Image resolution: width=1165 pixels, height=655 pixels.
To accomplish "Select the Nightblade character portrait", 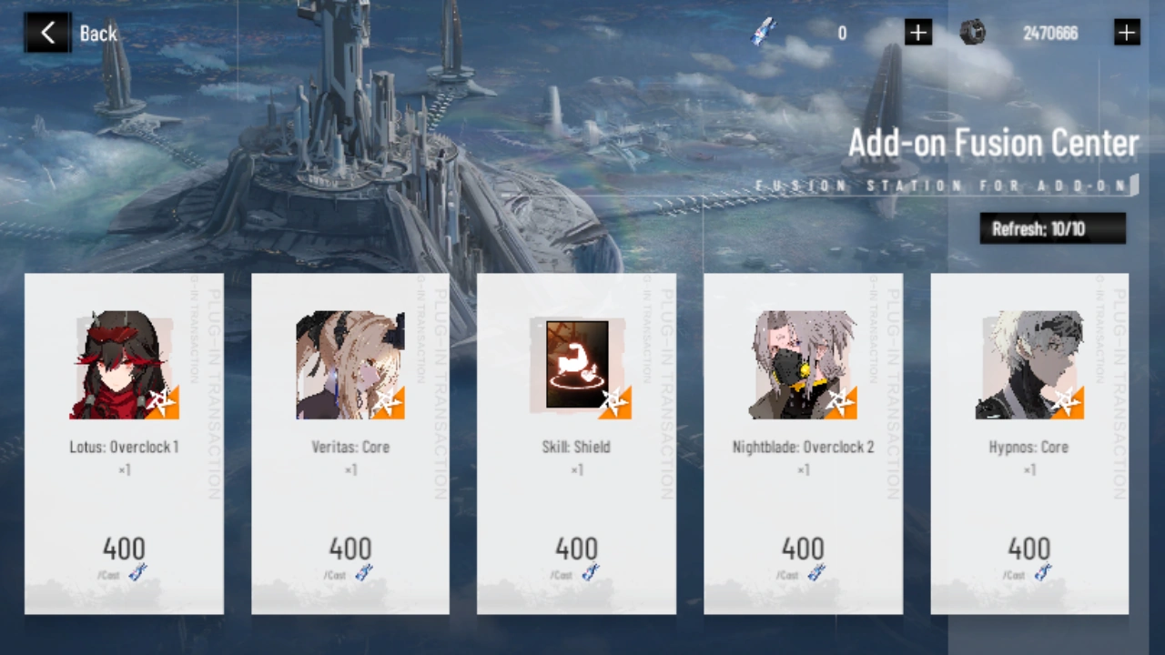I will [803, 365].
